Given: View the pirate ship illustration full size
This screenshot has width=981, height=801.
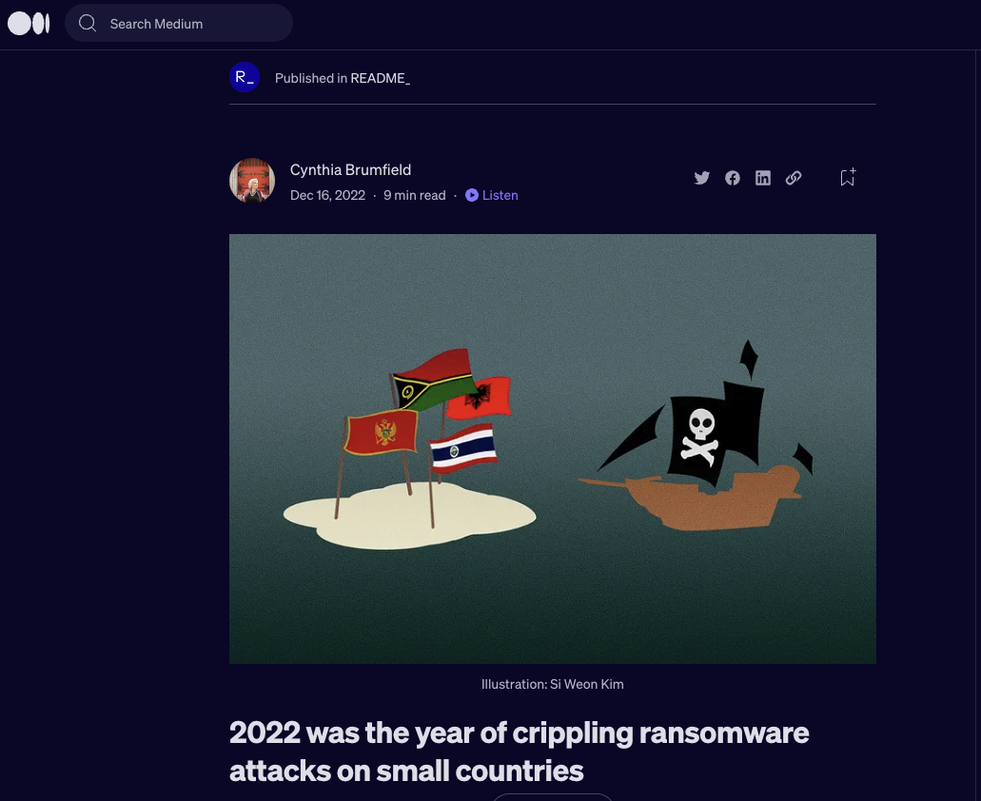Looking at the screenshot, I should [552, 449].
